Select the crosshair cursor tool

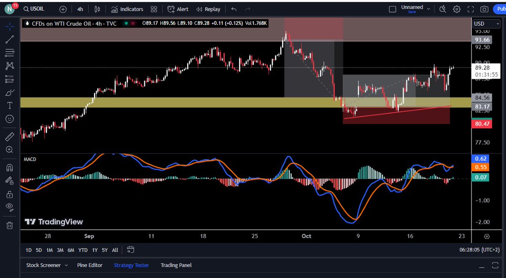(9, 26)
